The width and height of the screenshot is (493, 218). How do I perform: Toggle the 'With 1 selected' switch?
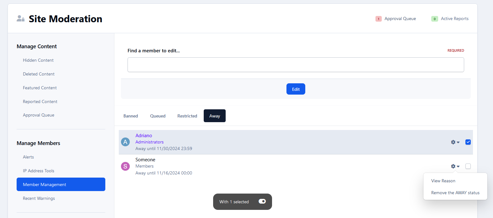pos(262,201)
